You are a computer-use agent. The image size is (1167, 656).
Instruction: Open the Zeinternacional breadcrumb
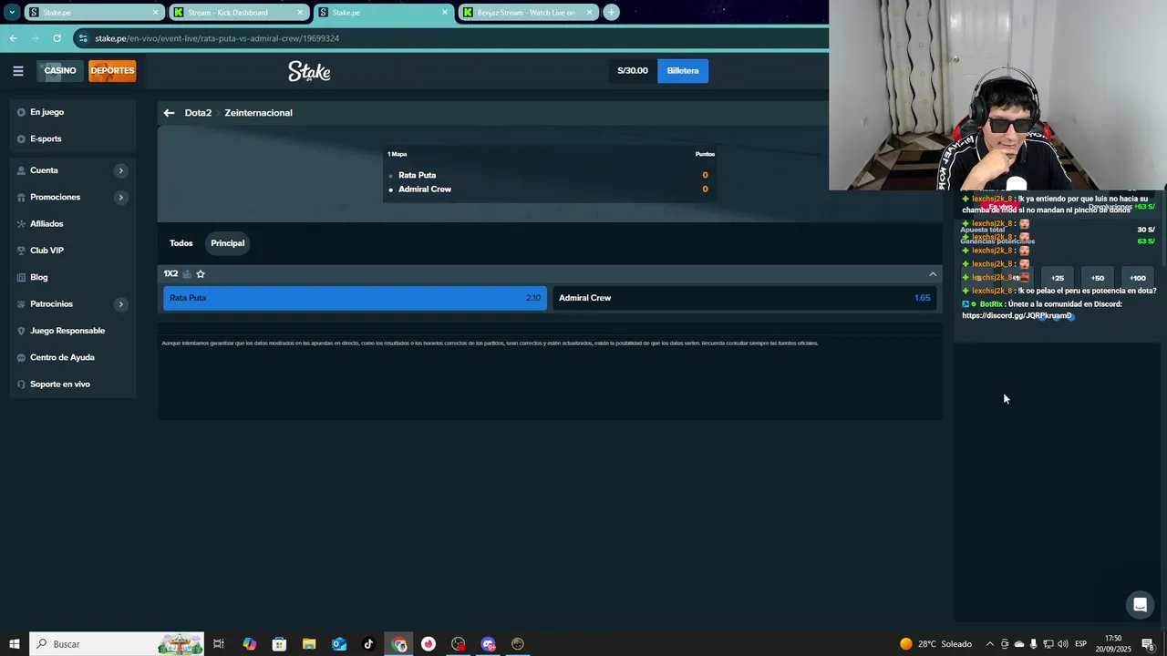pyautogui.click(x=258, y=113)
